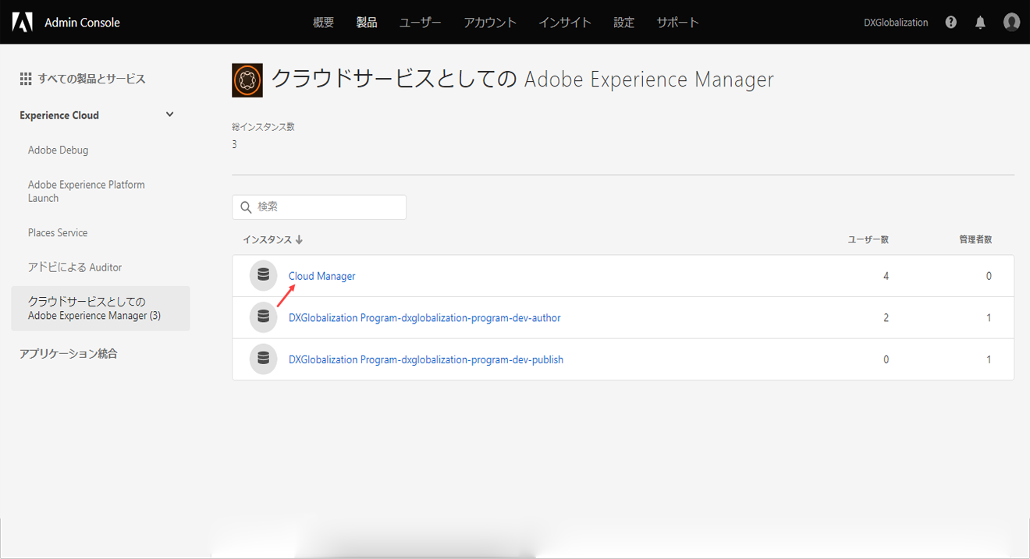The height and width of the screenshot is (559, 1030).
Task: Click the magnifier icon in the search box
Action: pos(246,207)
